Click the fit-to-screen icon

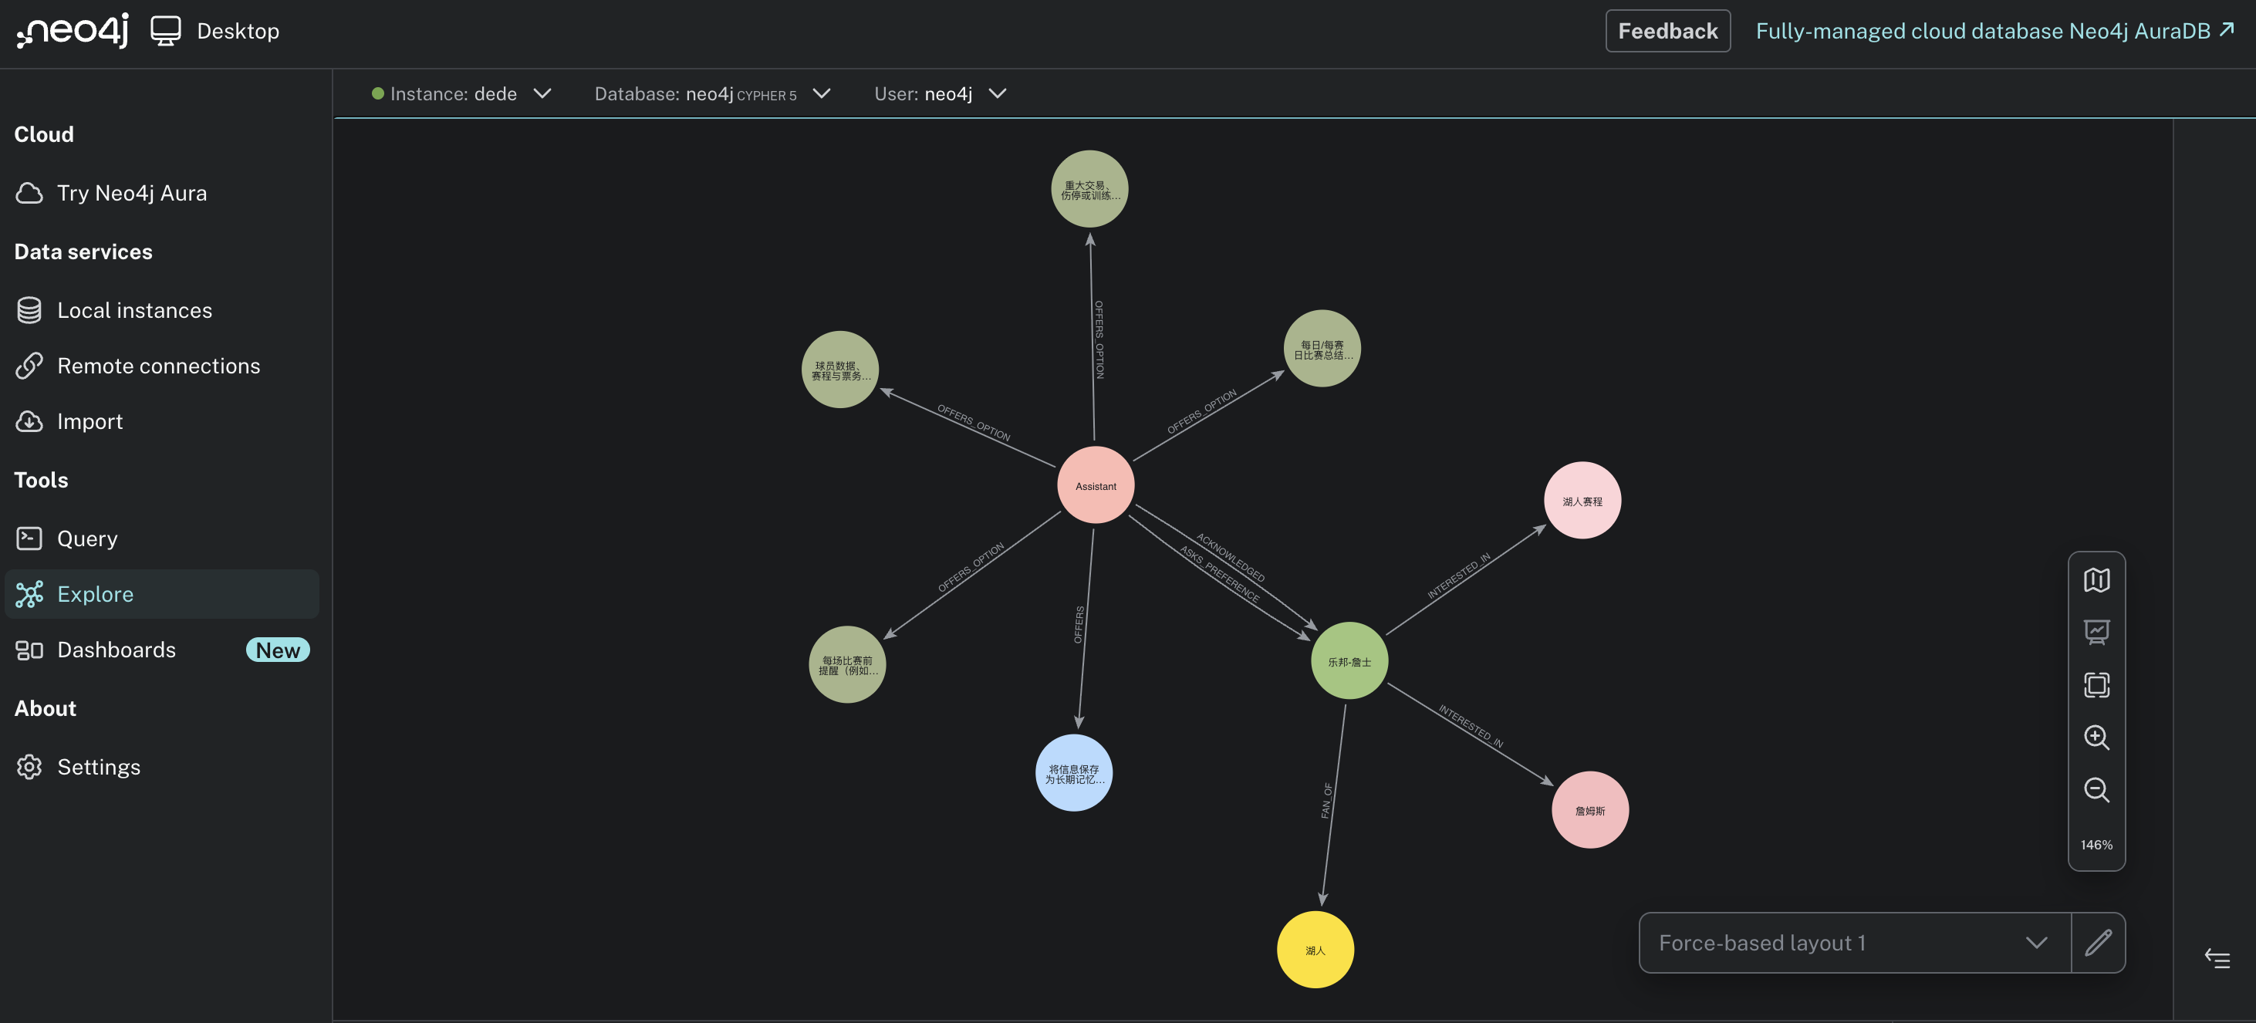tap(2096, 684)
